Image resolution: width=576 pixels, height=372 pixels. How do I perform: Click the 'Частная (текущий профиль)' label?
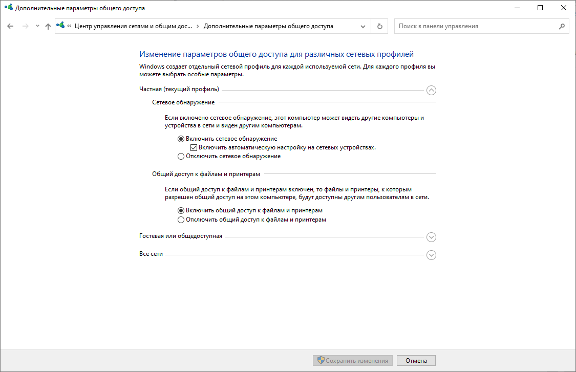(179, 89)
